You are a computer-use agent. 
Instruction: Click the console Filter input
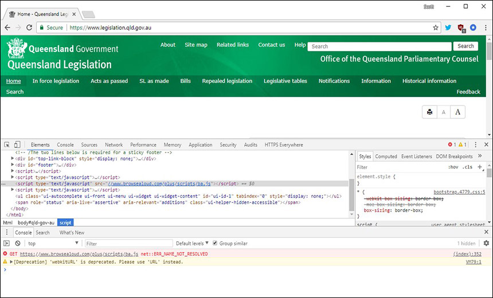(129, 244)
